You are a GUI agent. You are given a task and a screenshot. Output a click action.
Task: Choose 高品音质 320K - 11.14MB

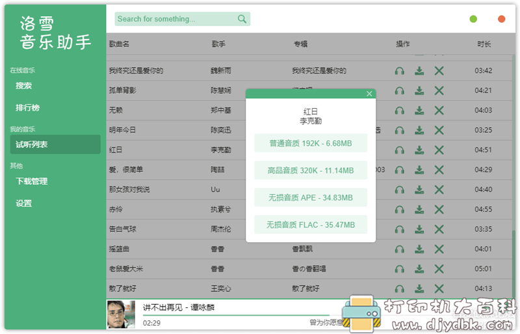click(x=311, y=171)
